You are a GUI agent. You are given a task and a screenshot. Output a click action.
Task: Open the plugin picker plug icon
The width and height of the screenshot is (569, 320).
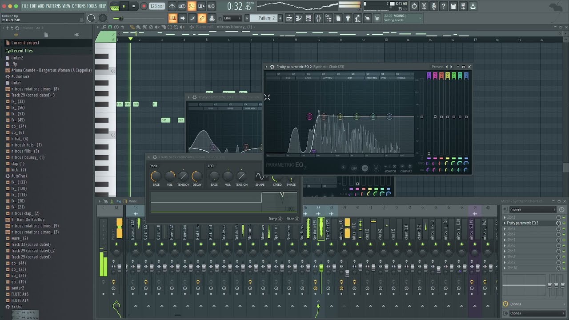(x=348, y=18)
